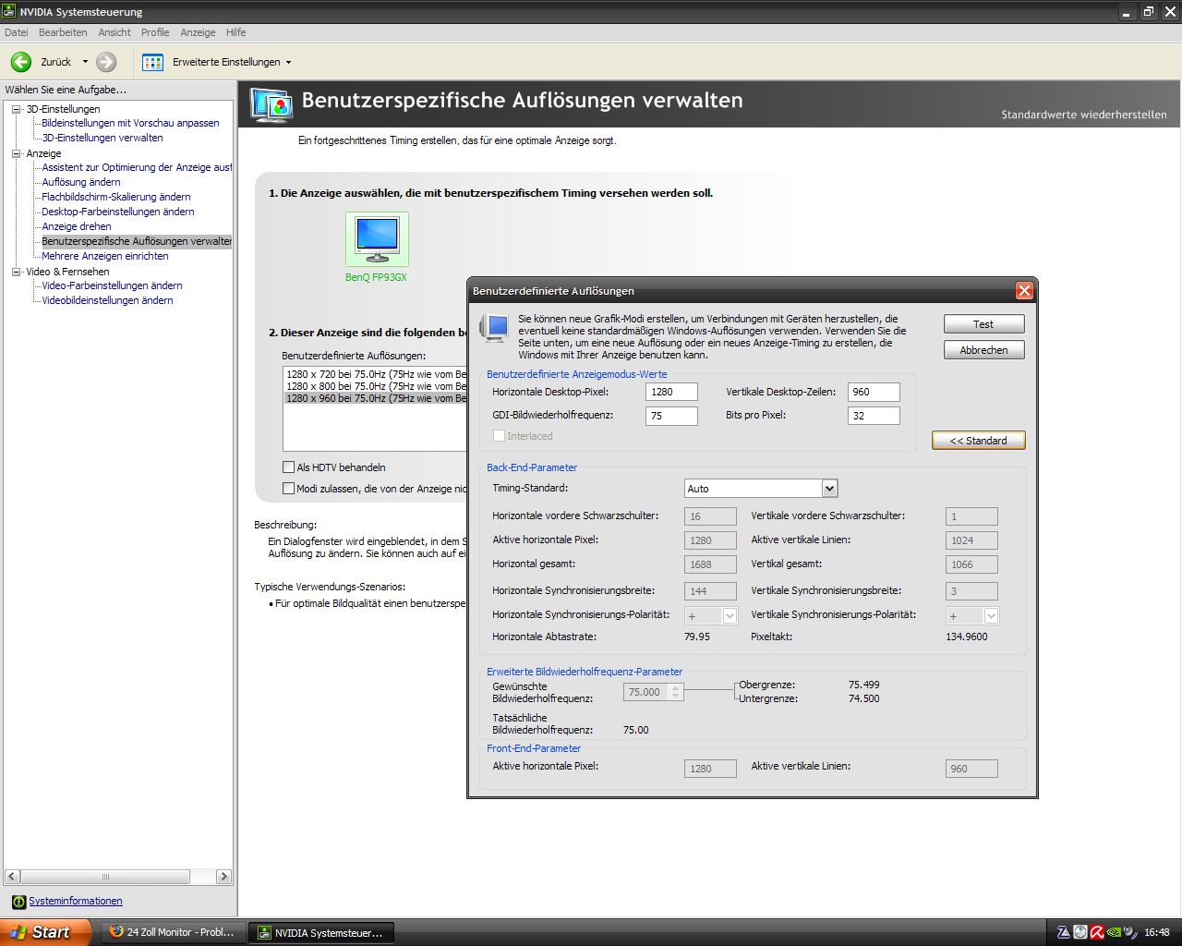Open the Ansicht menu
Screen dimensions: 1182x946
(115, 32)
